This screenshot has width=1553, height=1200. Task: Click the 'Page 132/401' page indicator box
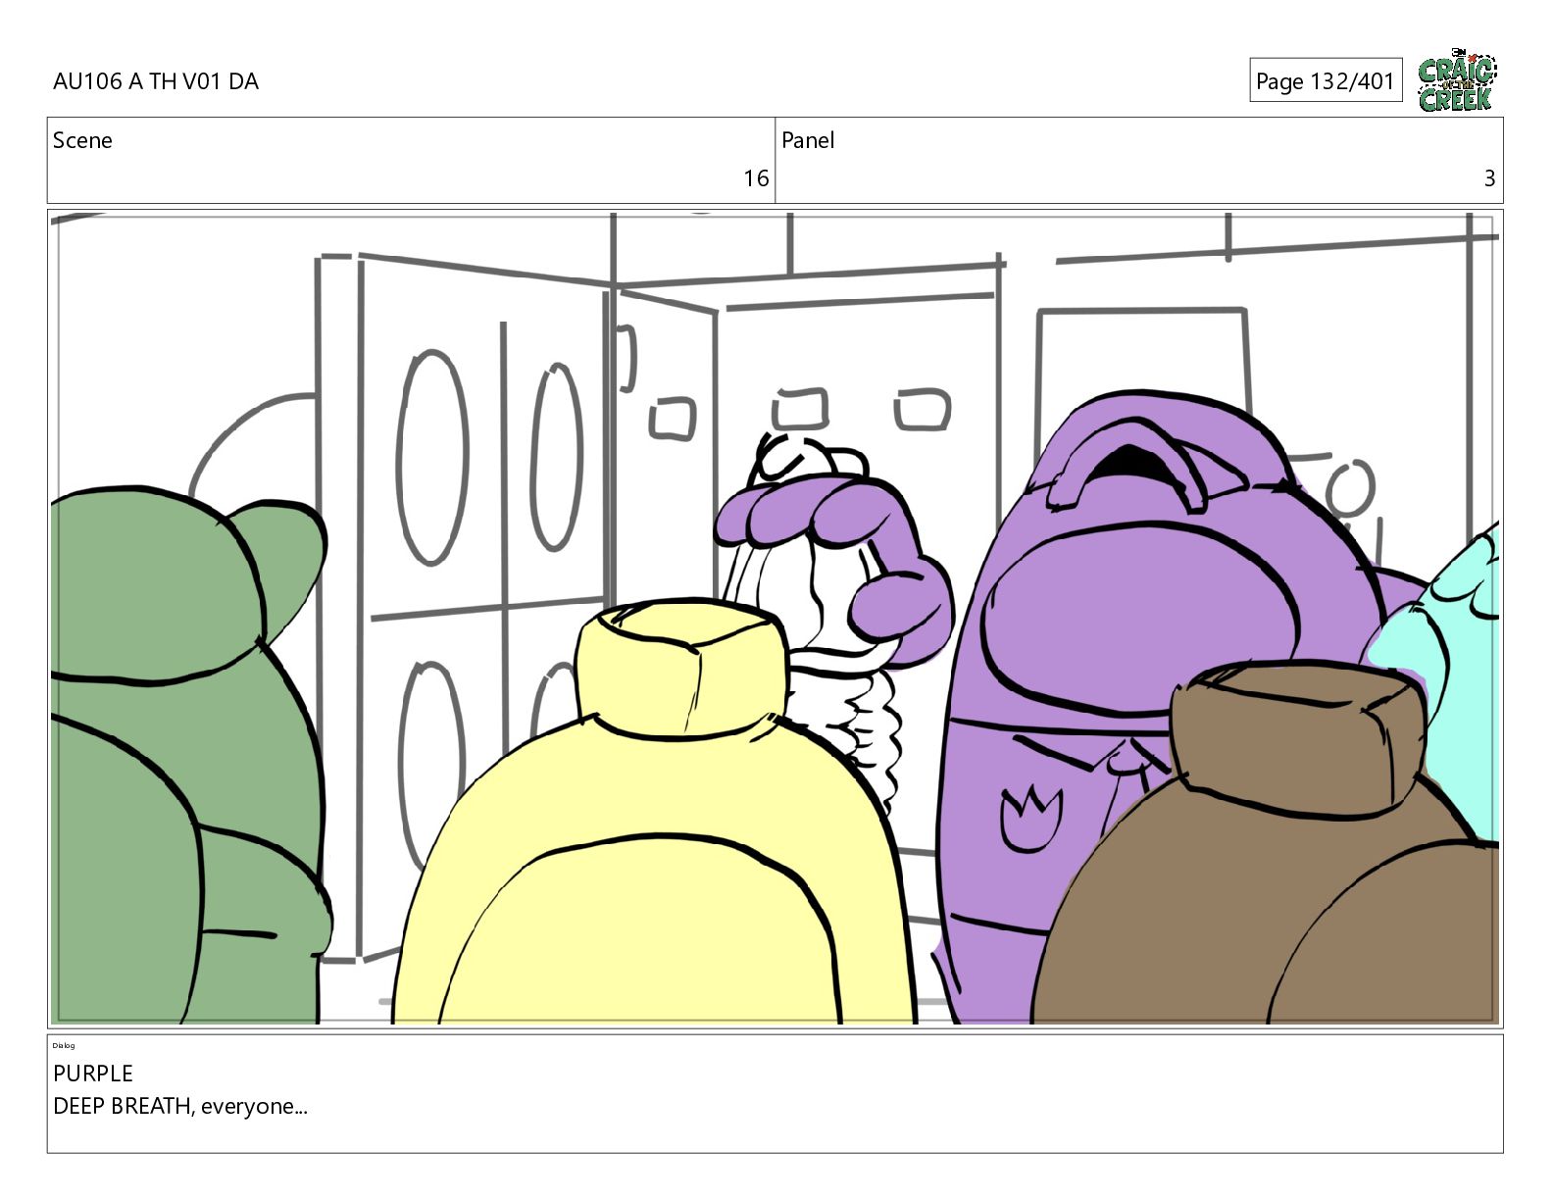(x=1326, y=80)
